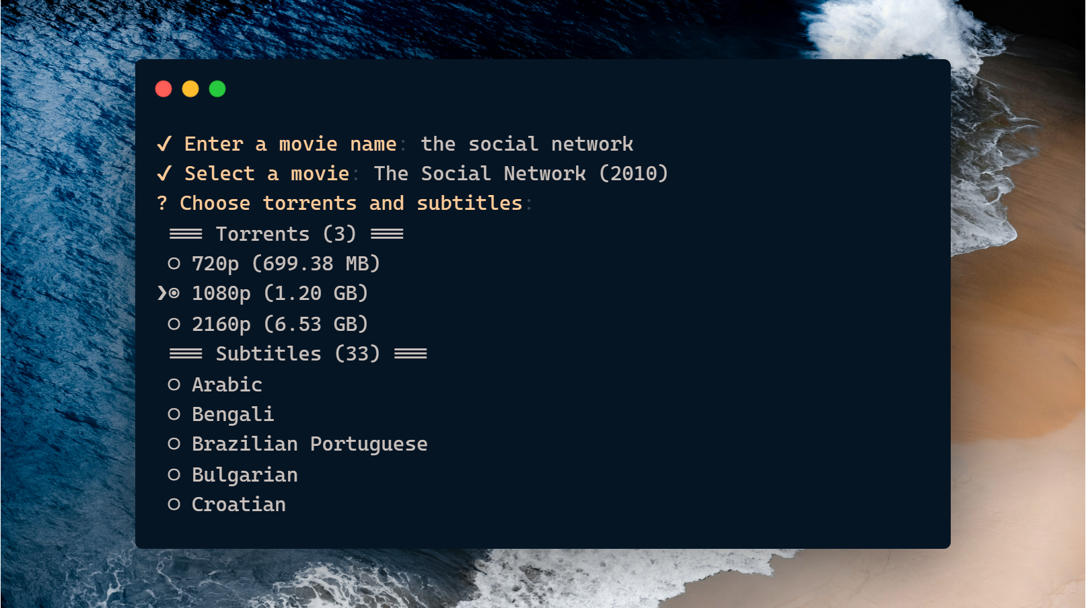1086x608 pixels.
Task: Choose the 2160p (6.53 GB) torrent radio
Action: (174, 324)
